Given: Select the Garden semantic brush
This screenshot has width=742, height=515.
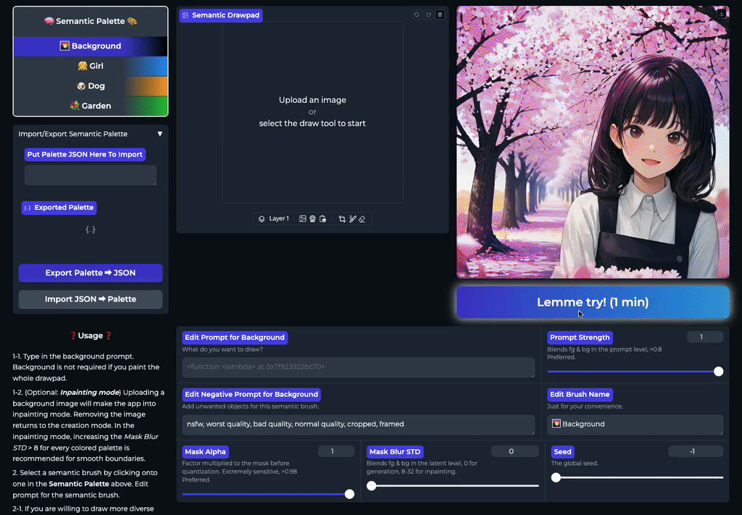Looking at the screenshot, I should click(x=91, y=106).
